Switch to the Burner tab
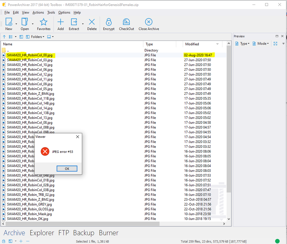The width and height of the screenshot is (287, 244). (109, 233)
